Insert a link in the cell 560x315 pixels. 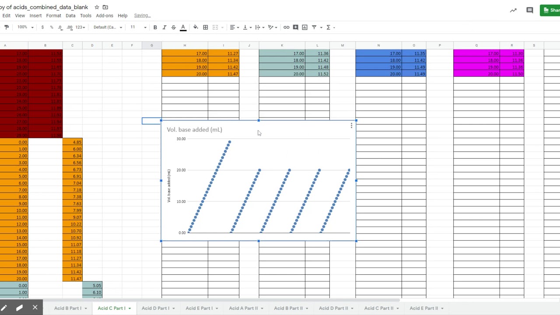pyautogui.click(x=286, y=27)
